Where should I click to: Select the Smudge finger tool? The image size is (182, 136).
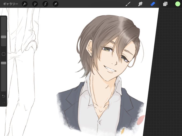pyautogui.click(x=140, y=4)
